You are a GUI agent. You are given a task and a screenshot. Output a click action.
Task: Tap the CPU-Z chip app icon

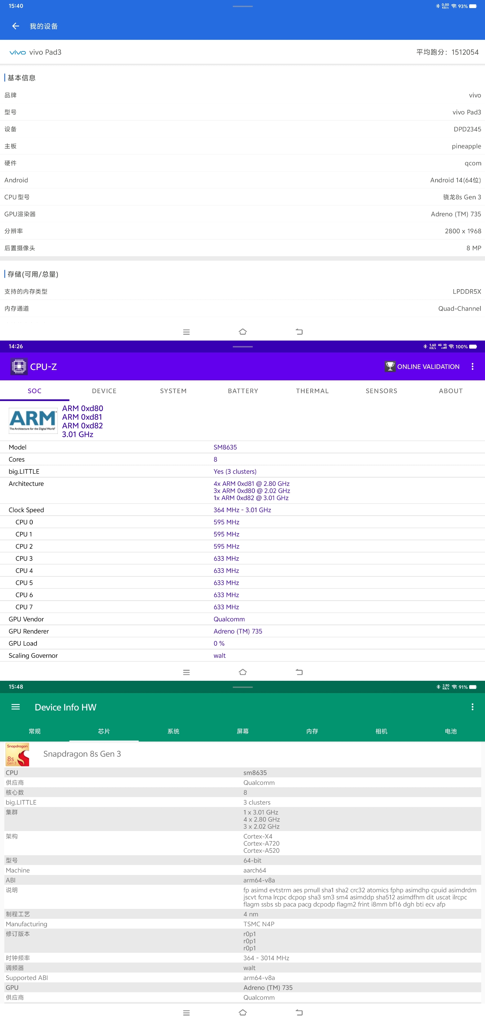pyautogui.click(x=19, y=367)
